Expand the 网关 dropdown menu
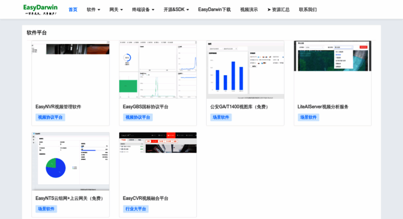This screenshot has height=219, width=403. coord(116,9)
